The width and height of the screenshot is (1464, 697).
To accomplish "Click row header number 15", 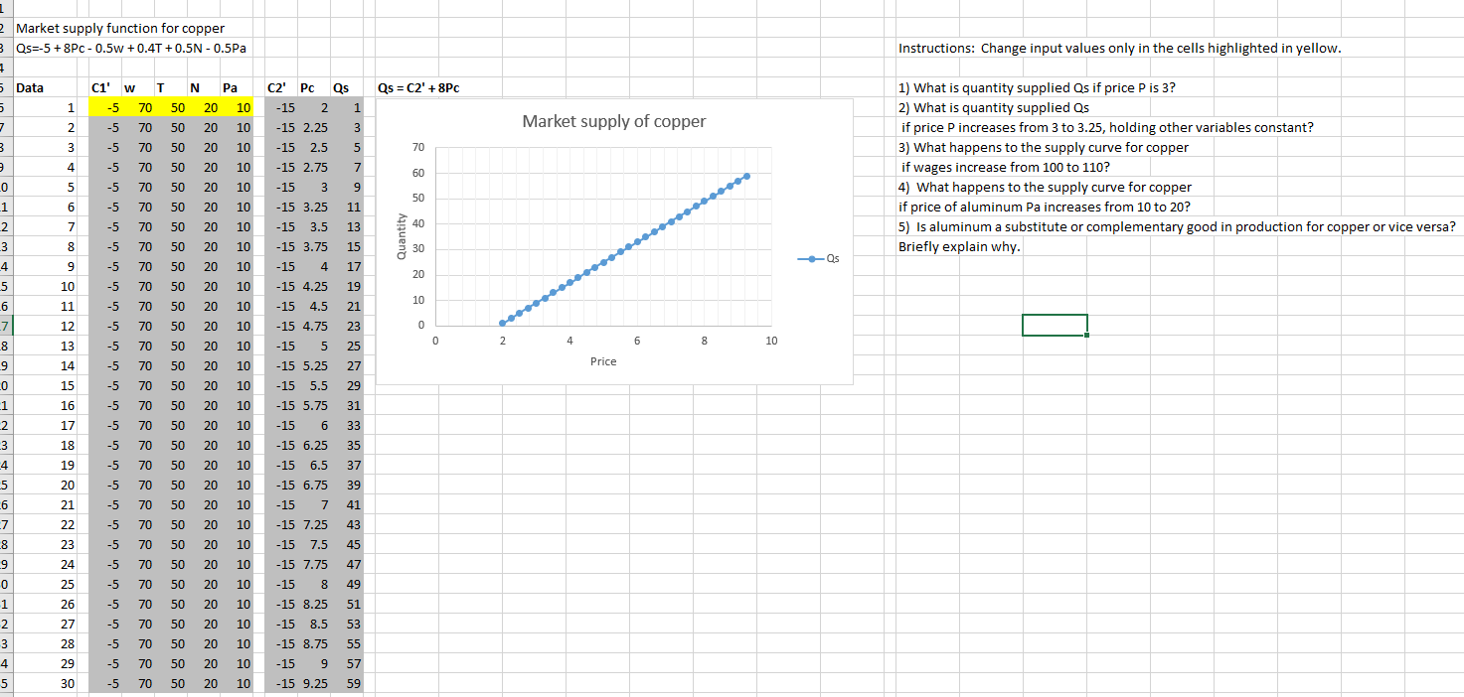I will (x=5, y=284).
